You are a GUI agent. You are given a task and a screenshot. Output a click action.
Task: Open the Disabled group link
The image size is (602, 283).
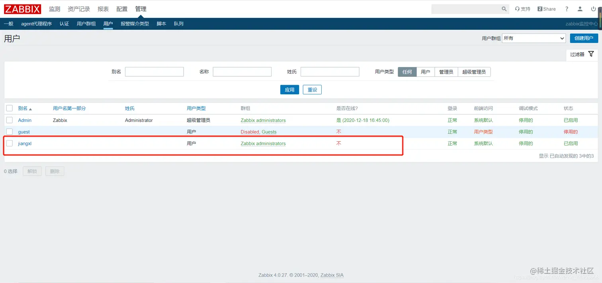tap(250, 132)
